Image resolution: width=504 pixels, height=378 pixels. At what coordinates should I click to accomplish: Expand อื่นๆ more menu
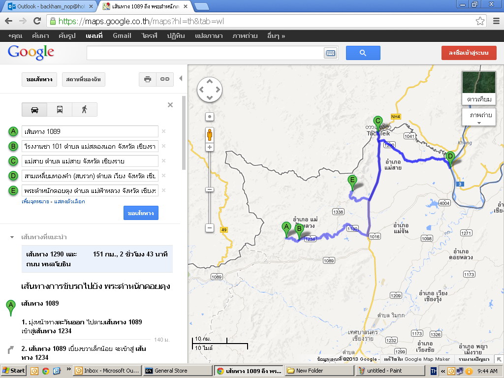(x=276, y=35)
